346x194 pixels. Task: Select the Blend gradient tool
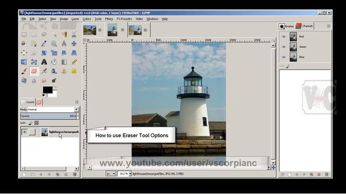[64, 62]
